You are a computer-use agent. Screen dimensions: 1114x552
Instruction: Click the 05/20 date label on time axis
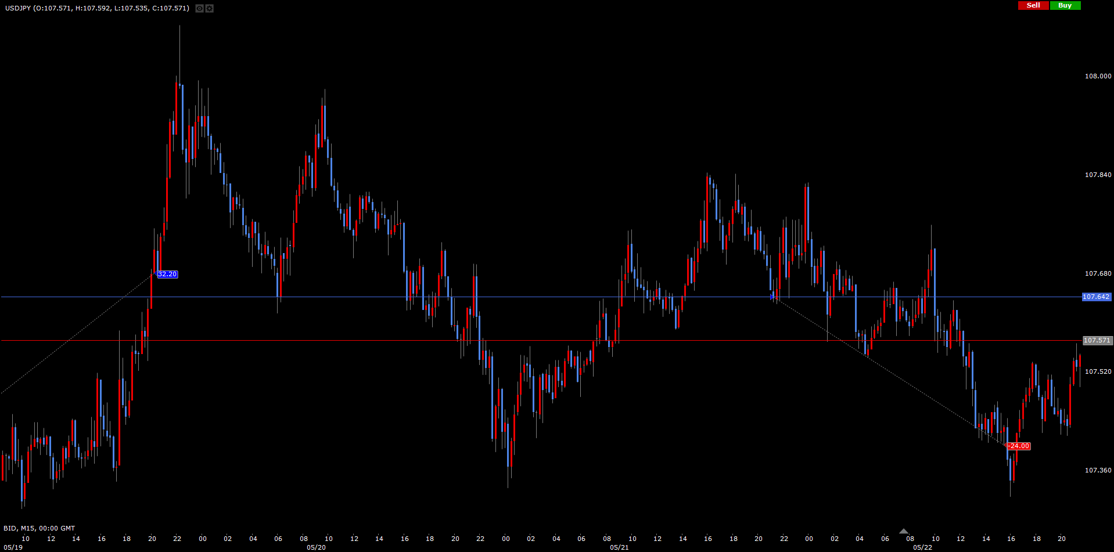click(316, 547)
